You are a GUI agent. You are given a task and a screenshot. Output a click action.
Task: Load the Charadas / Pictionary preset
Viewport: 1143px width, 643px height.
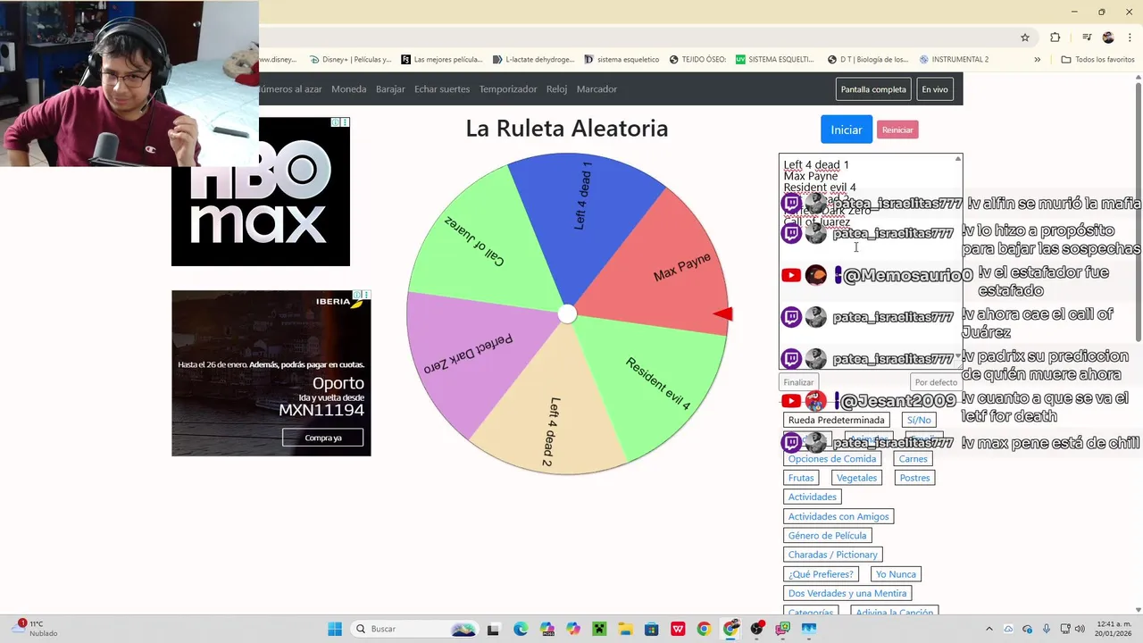coord(833,555)
